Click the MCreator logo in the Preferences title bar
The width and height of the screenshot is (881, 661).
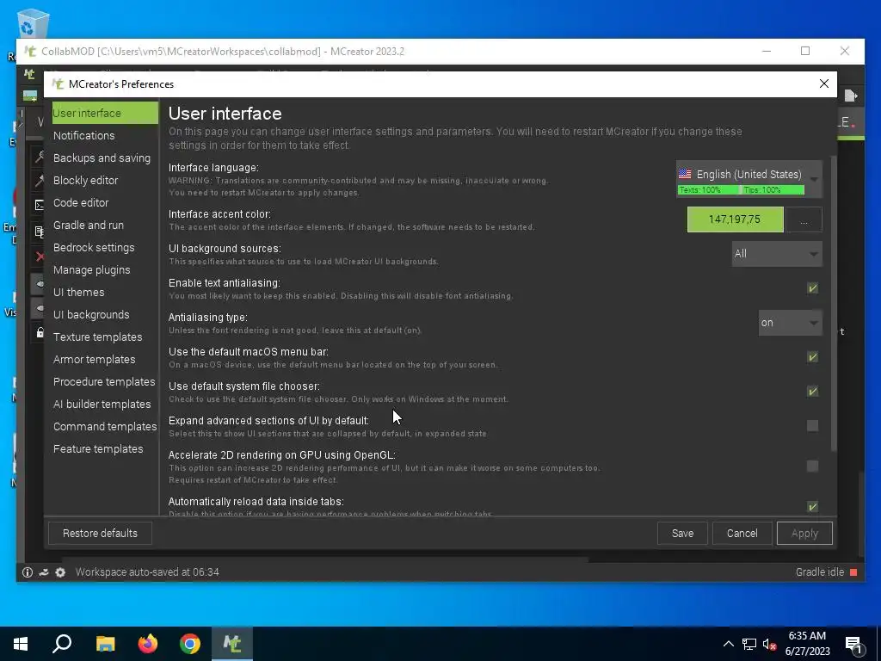58,83
